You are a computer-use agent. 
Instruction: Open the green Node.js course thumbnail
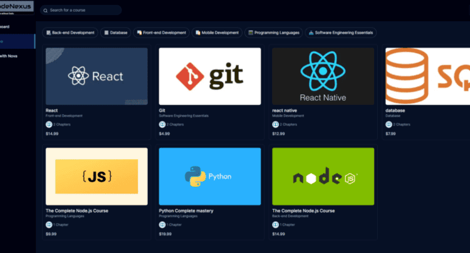click(323, 176)
